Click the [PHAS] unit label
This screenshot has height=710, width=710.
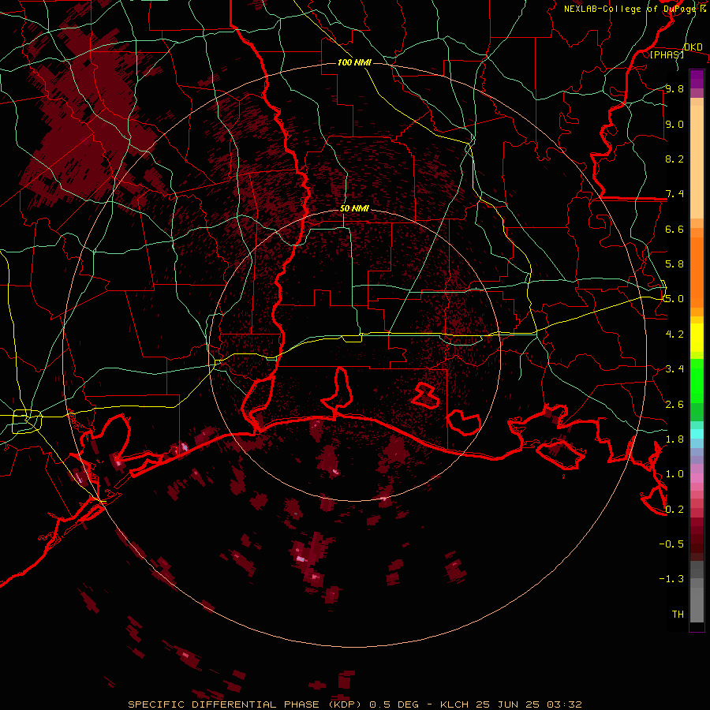[x=667, y=54]
